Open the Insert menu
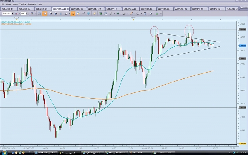 click(15, 4)
